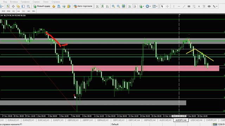Expand the Templates dropdown arrow

click(156, 6)
